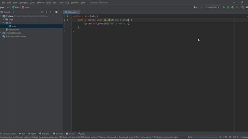Expand the .idea folder
Viewport: 248px width, 139px height.
[x=3, y=19]
